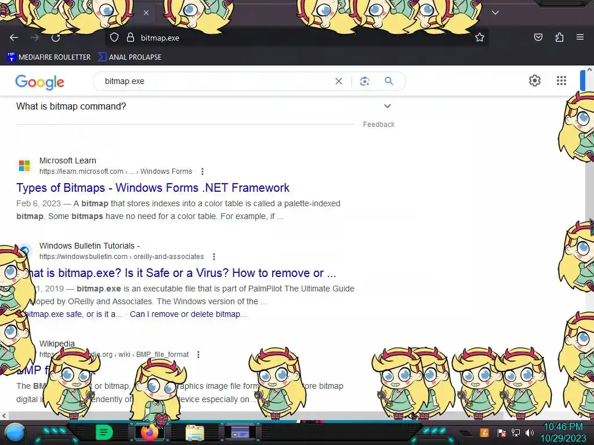Click the 10:46 PM clock

pyautogui.click(x=563, y=427)
